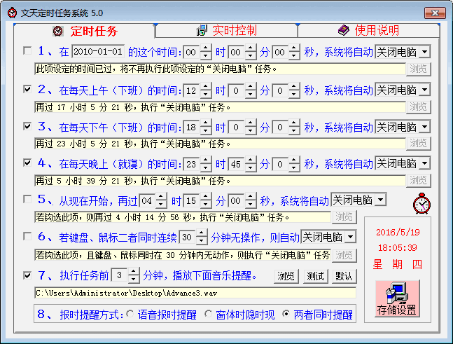Viewport: 453px width, 344px height.
Task: Click 浏览 button in the music reminder row
Action: pos(285,276)
